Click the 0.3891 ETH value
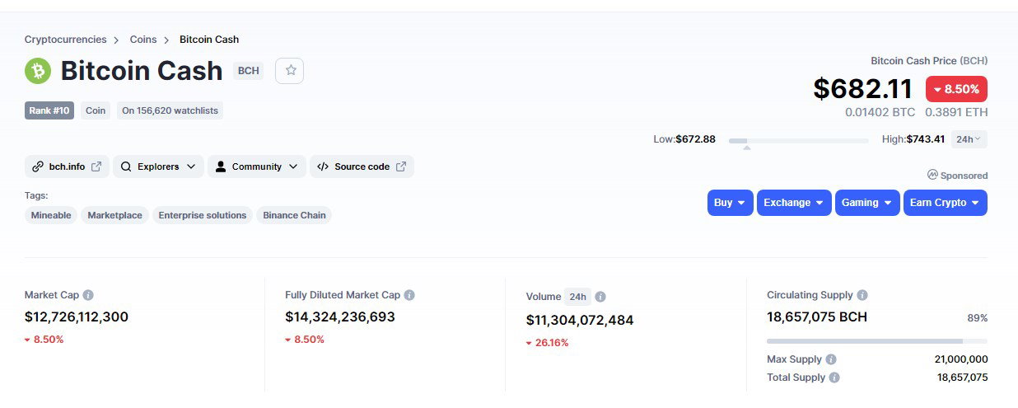The image size is (1018, 408). click(956, 112)
